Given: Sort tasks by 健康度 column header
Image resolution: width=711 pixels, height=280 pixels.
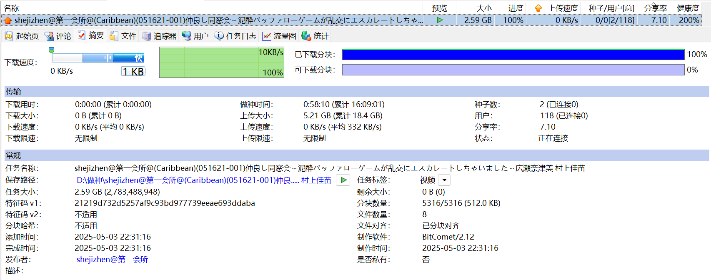Looking at the screenshot, I should coord(688,8).
